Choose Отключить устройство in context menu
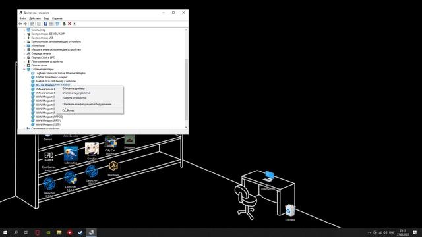The height and width of the screenshot is (237, 422). [x=76, y=93]
